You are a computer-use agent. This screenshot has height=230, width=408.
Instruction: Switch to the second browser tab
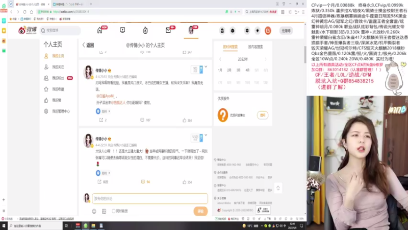click(x=69, y=4)
